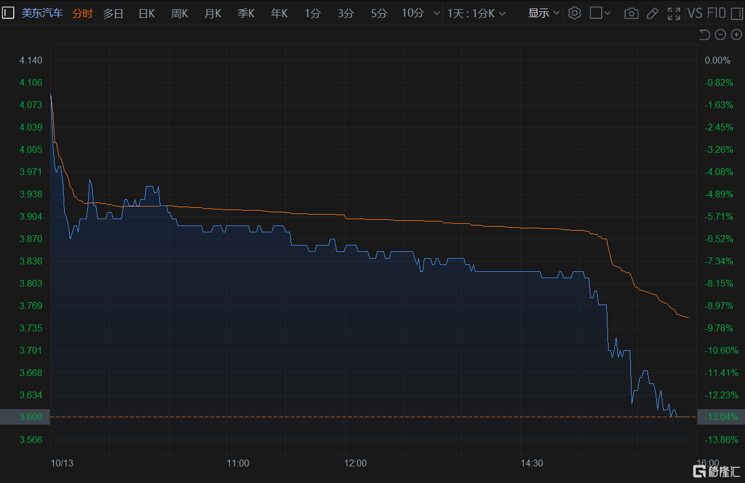Screen dimensions: 745x483
Task: Click the -9.78% percentage axis label
Action: coord(719,328)
